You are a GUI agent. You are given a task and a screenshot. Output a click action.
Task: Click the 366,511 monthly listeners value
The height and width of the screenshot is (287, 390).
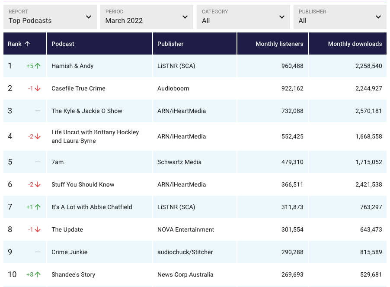(292, 184)
